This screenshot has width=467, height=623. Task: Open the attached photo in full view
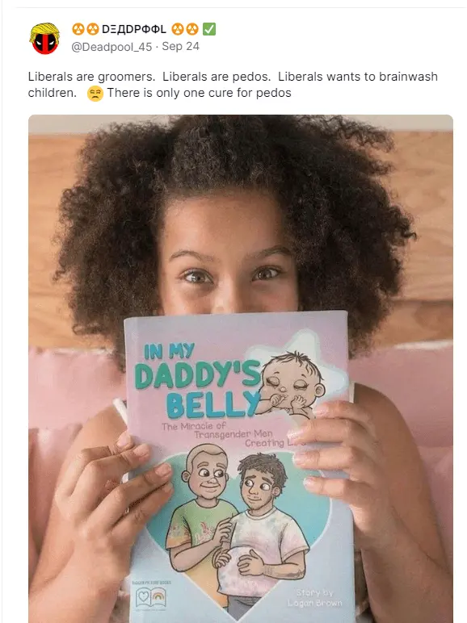(x=241, y=369)
